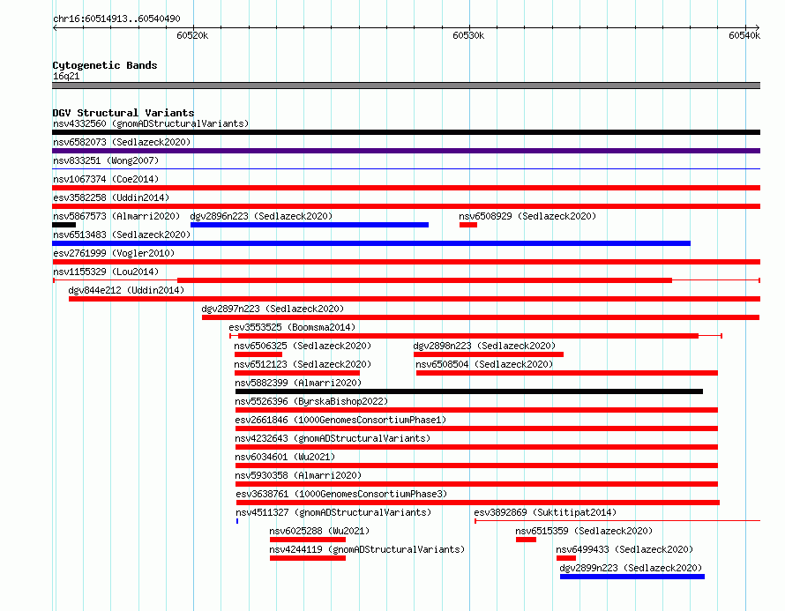
Task: Click the blue dgv2899n223 variant bar
Action: [632, 577]
